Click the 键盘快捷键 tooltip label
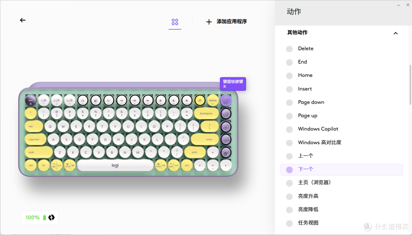Screen dimensions: 412x235 tap(233, 84)
